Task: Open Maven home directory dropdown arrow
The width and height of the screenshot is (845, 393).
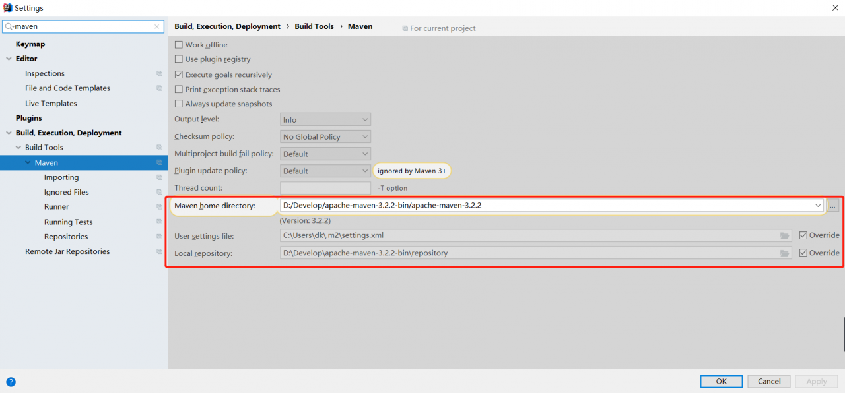Action: [819, 205]
